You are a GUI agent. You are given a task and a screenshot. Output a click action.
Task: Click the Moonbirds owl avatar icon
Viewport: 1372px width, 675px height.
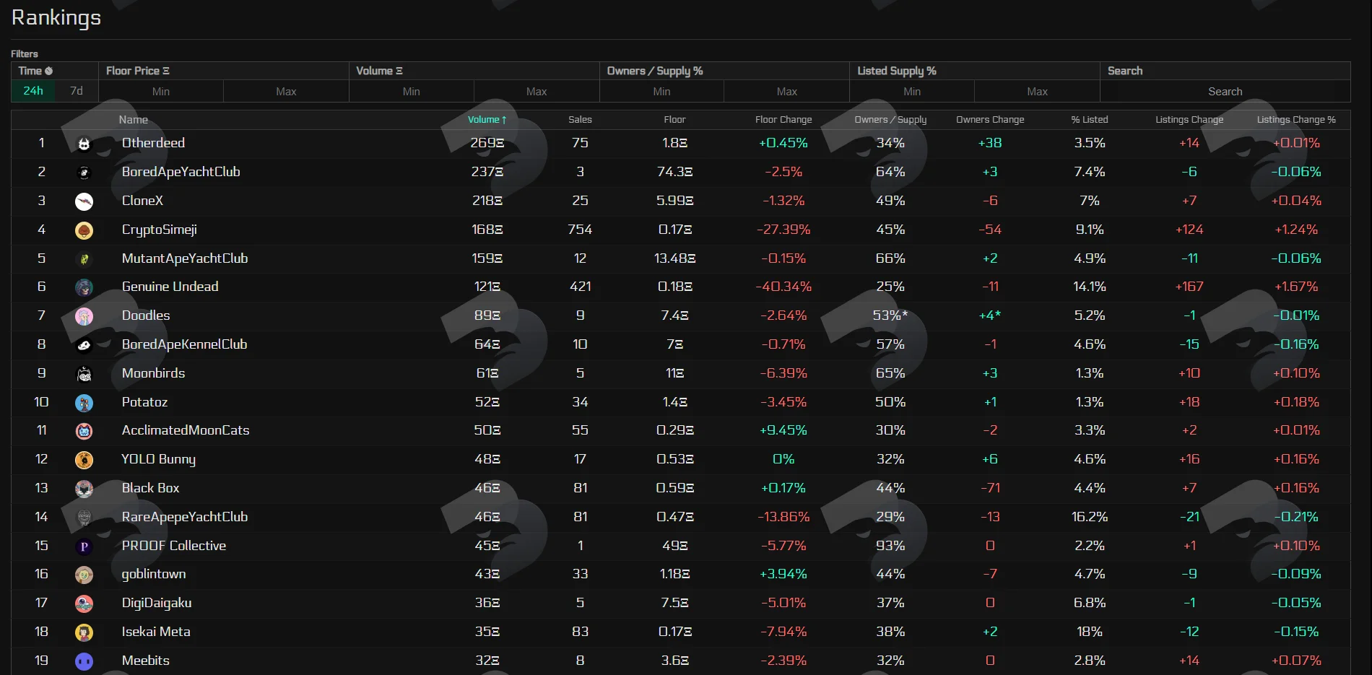pyautogui.click(x=84, y=374)
